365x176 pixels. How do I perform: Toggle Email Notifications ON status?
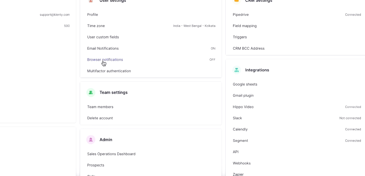(213, 48)
